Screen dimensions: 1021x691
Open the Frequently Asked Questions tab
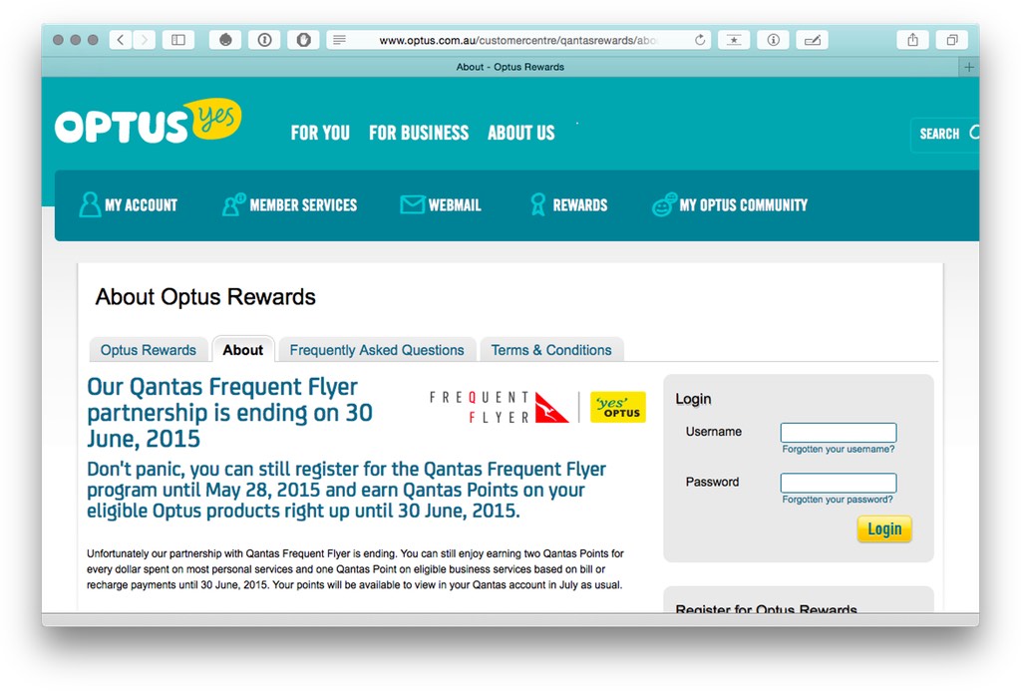point(377,350)
